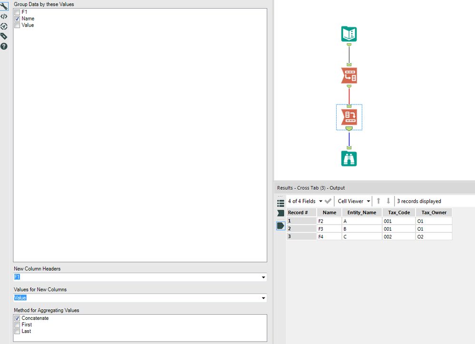Viewport: 475px width, 344px height.
Task: Select the Input Data tool on the canvas
Action: click(349, 34)
